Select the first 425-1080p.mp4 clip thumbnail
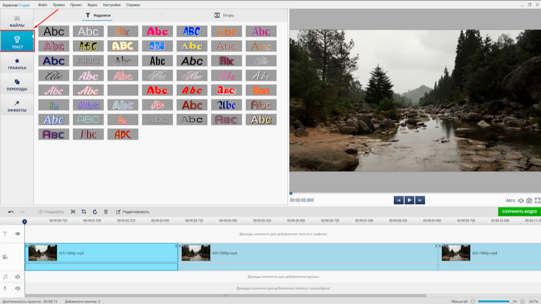541x304 pixels. tap(43, 252)
